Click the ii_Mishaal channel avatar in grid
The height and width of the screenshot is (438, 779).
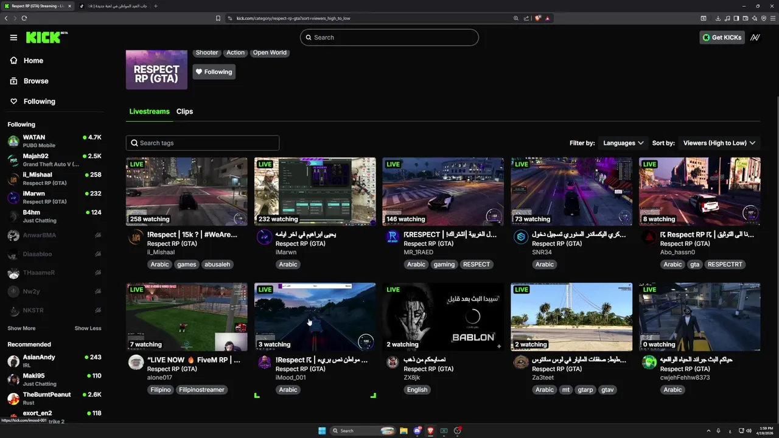136,238
